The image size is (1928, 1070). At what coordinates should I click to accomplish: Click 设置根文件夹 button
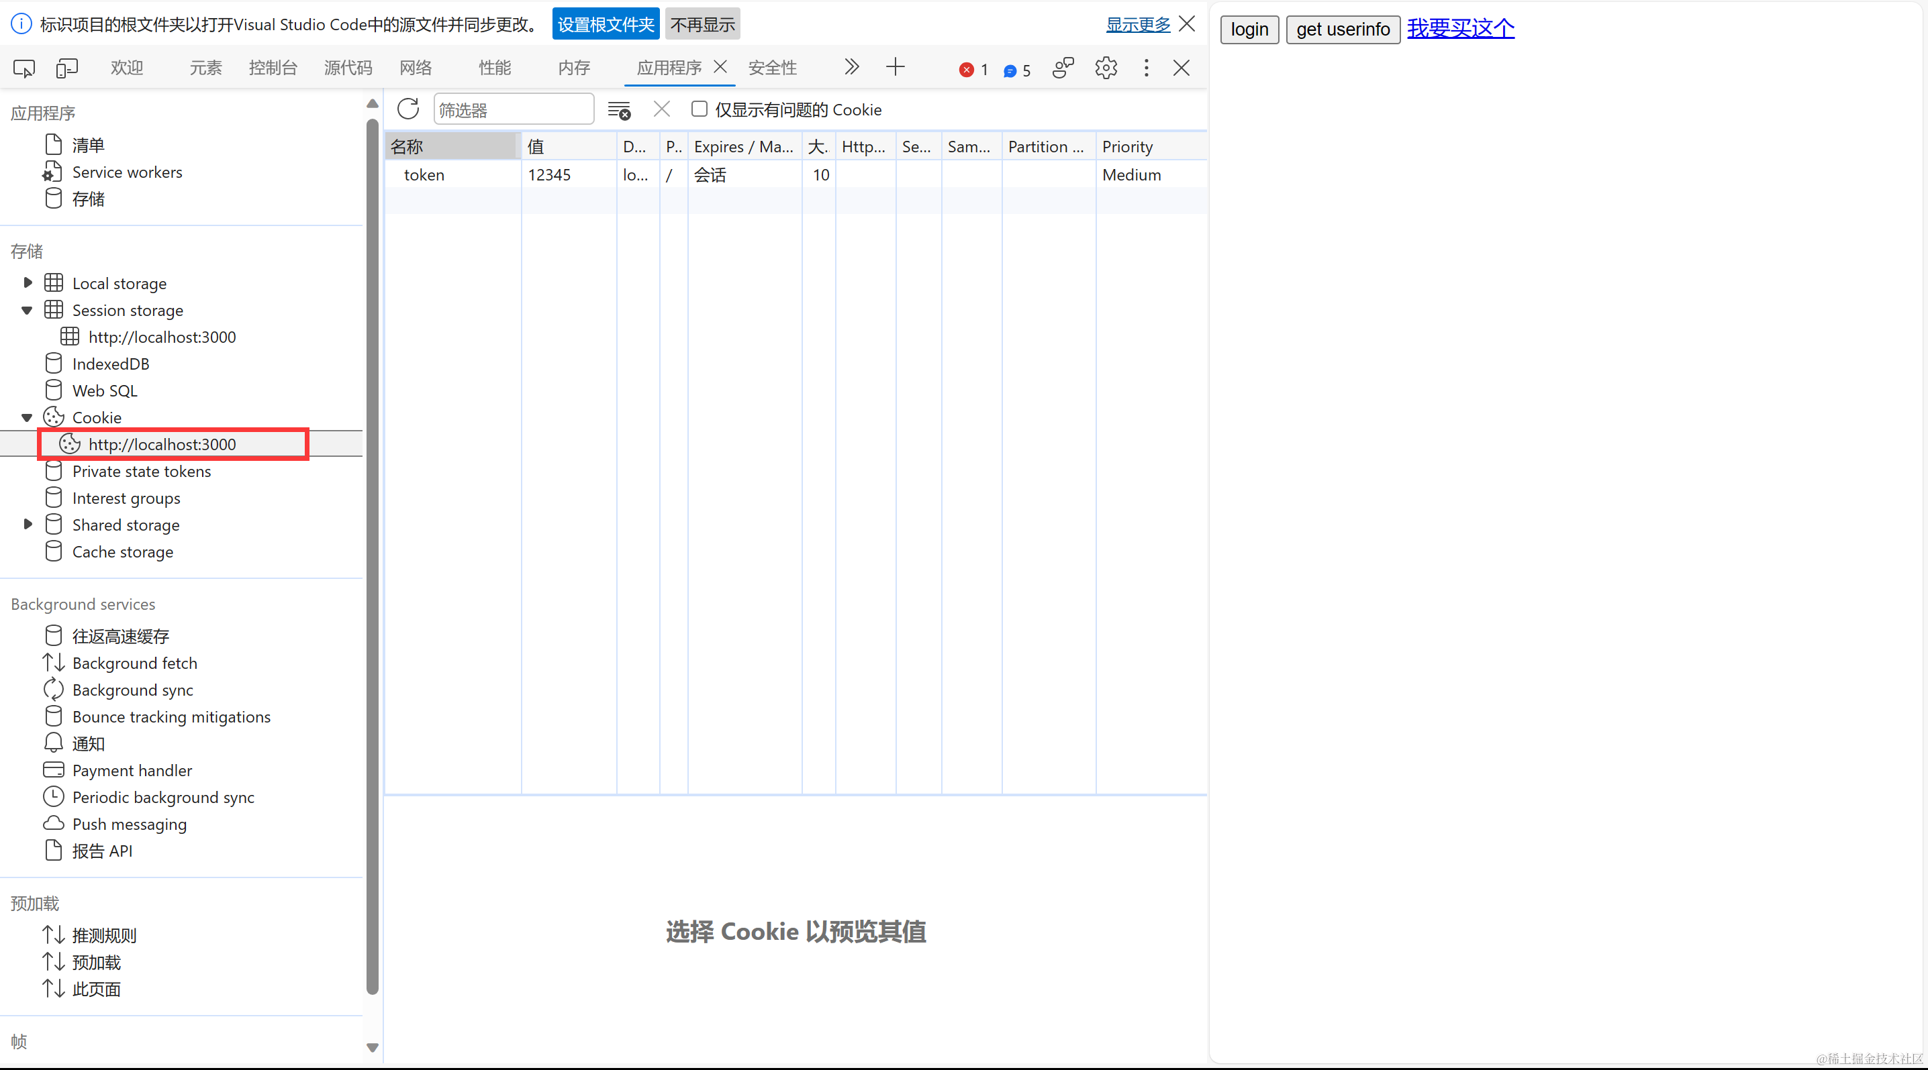pyautogui.click(x=606, y=25)
